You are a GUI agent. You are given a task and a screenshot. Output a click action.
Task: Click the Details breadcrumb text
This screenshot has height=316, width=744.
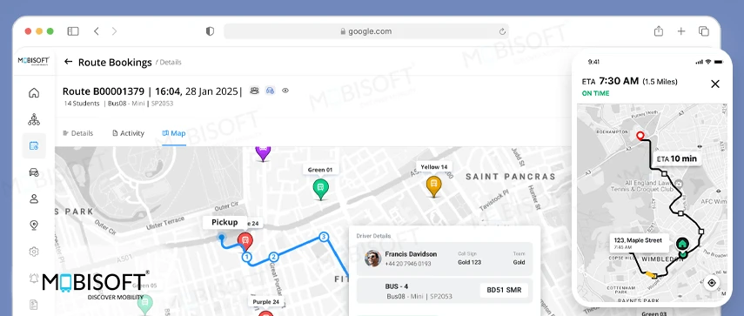tap(171, 62)
